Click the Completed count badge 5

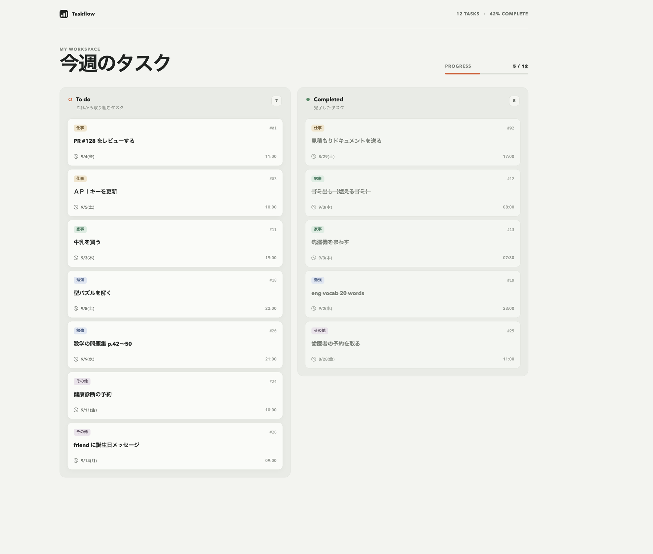pyautogui.click(x=514, y=101)
